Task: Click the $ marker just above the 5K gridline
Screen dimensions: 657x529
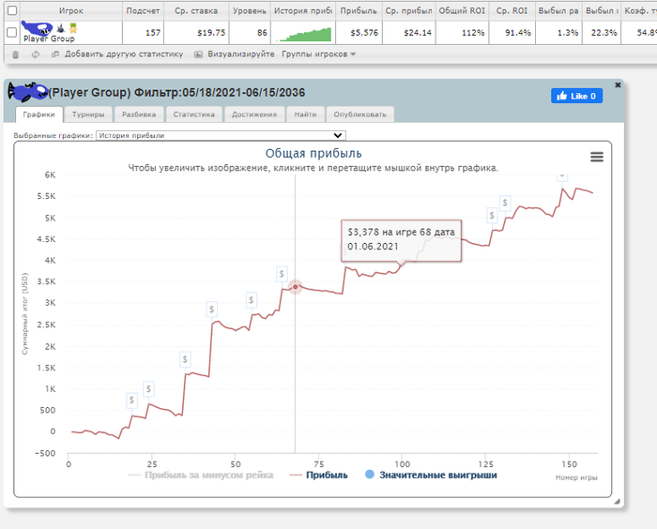Action: [x=505, y=204]
